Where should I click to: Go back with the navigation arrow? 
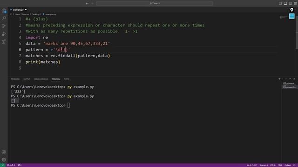click(87, 3)
